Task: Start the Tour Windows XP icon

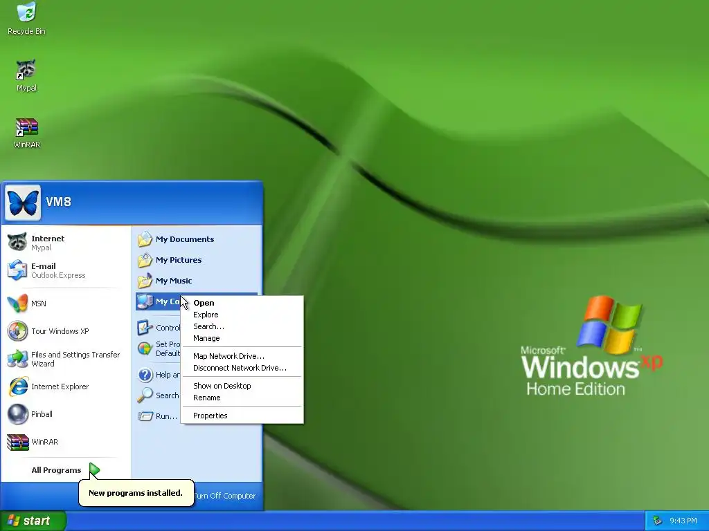Action: (17, 331)
